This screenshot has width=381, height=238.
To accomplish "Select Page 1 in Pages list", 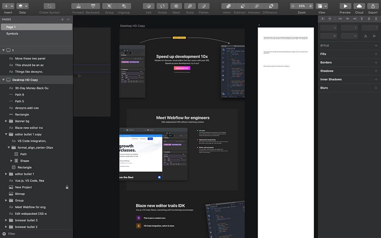I will tap(37, 27).
